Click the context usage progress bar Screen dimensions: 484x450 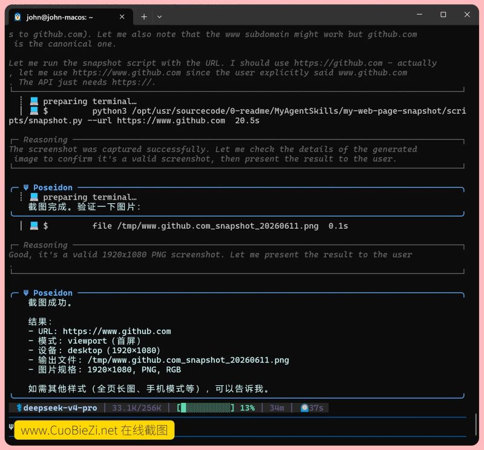[x=206, y=408]
